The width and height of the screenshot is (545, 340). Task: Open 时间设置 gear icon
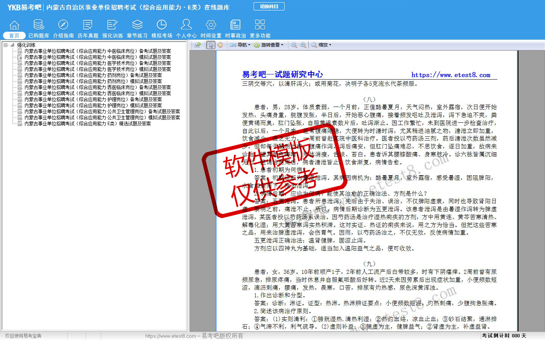211,25
